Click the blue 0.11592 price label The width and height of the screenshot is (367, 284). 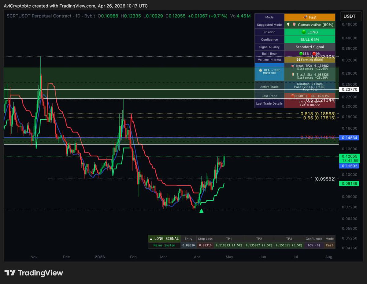coord(349,166)
